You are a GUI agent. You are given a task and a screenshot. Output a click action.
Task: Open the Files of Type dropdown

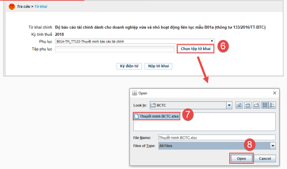tap(273, 146)
